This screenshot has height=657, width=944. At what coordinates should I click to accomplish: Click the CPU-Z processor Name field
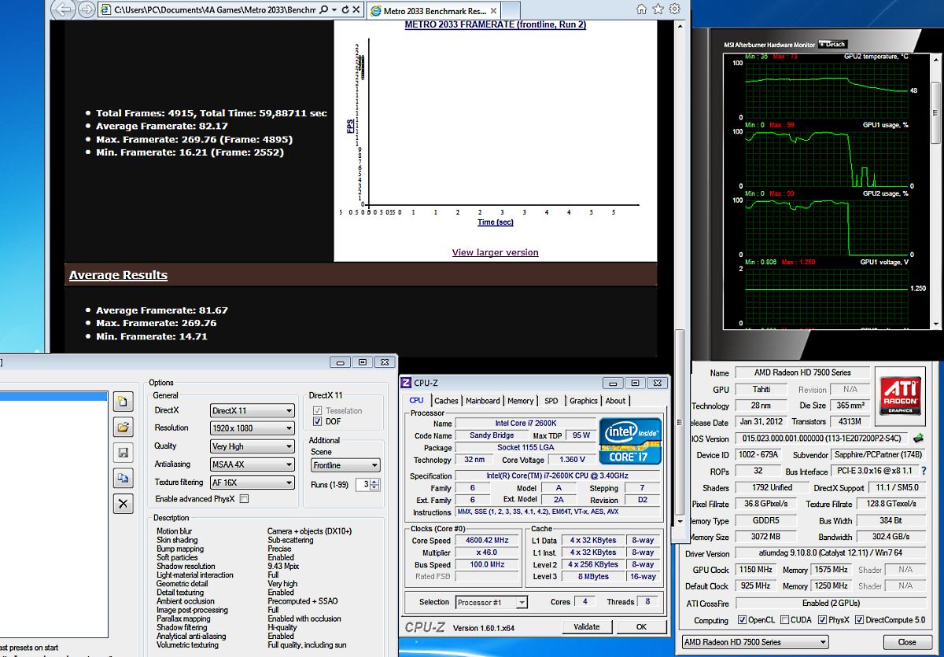[525, 423]
